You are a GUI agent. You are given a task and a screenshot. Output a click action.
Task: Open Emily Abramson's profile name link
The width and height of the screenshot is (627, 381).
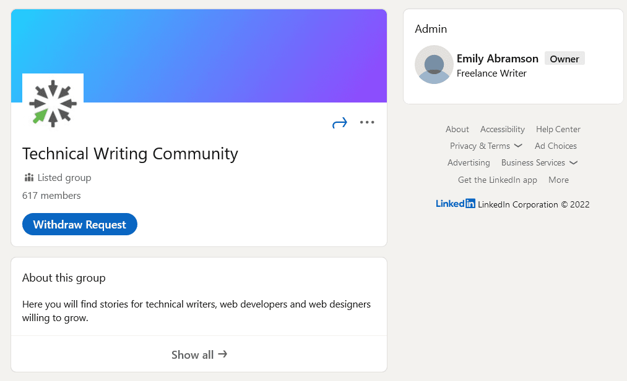coord(498,59)
